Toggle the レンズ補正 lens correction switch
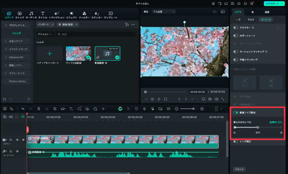This screenshot has height=174, width=288. [236, 142]
